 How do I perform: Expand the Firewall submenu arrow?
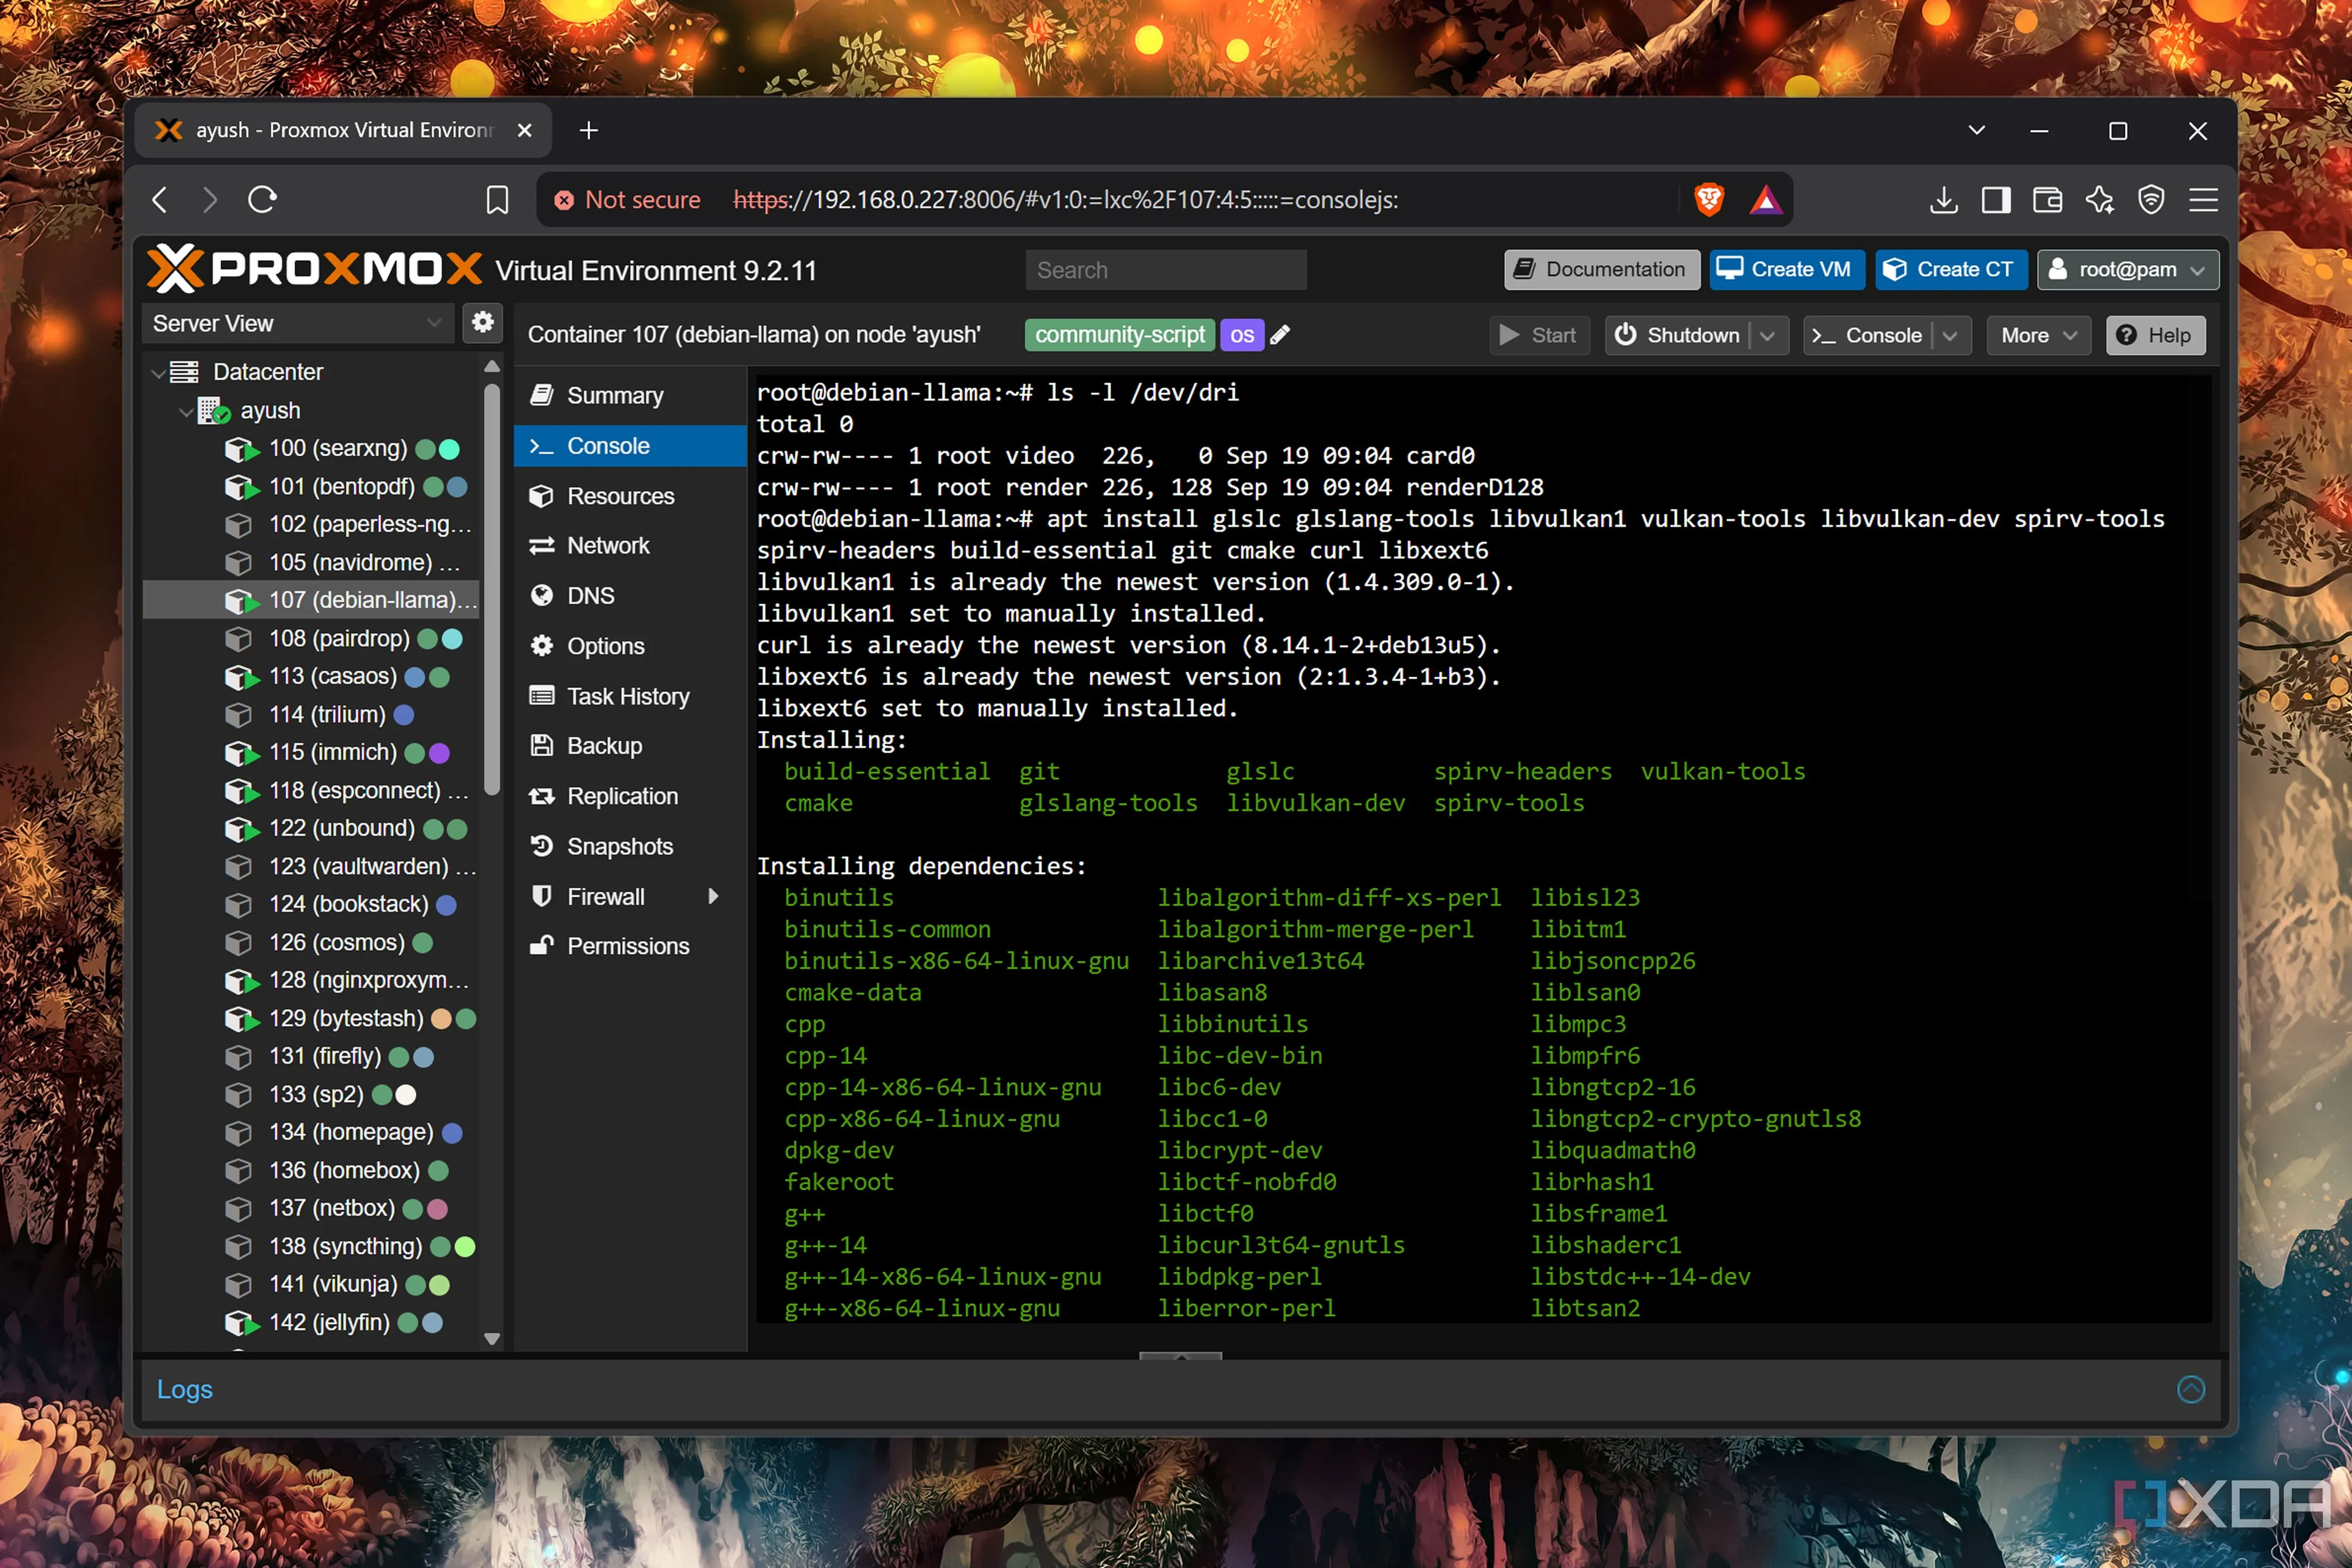713,896
